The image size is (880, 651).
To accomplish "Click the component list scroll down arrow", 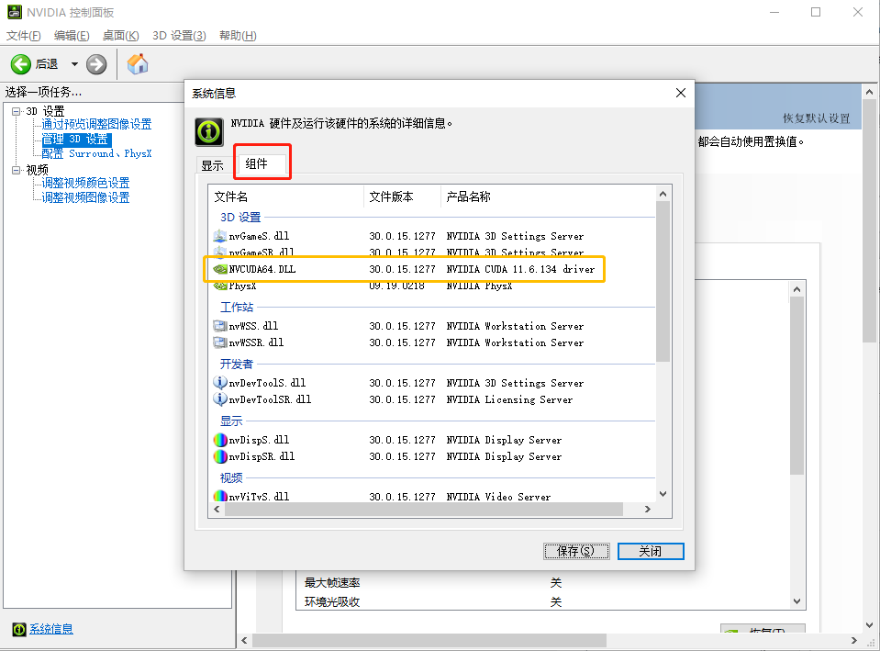I will point(663,494).
